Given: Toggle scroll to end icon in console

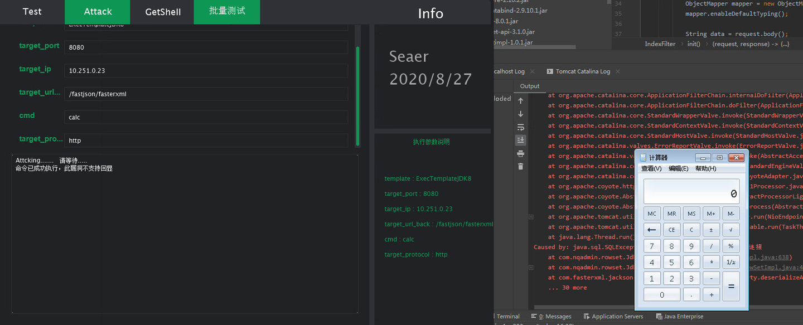Looking at the screenshot, I should (x=520, y=140).
